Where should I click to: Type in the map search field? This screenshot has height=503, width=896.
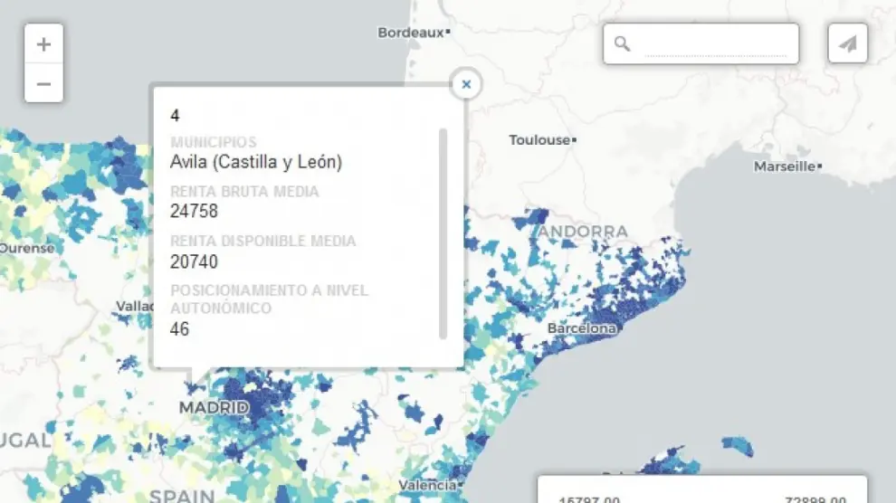click(x=715, y=44)
